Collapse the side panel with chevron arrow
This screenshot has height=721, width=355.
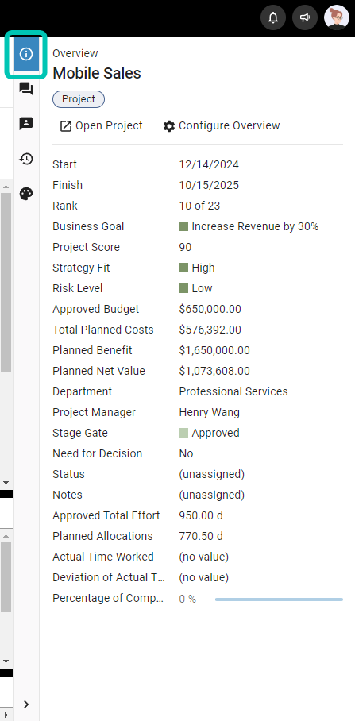click(26, 704)
